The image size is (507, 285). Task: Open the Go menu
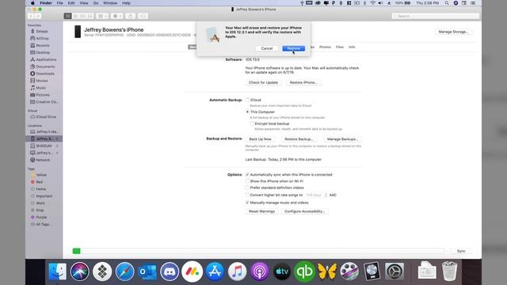coord(96,3)
